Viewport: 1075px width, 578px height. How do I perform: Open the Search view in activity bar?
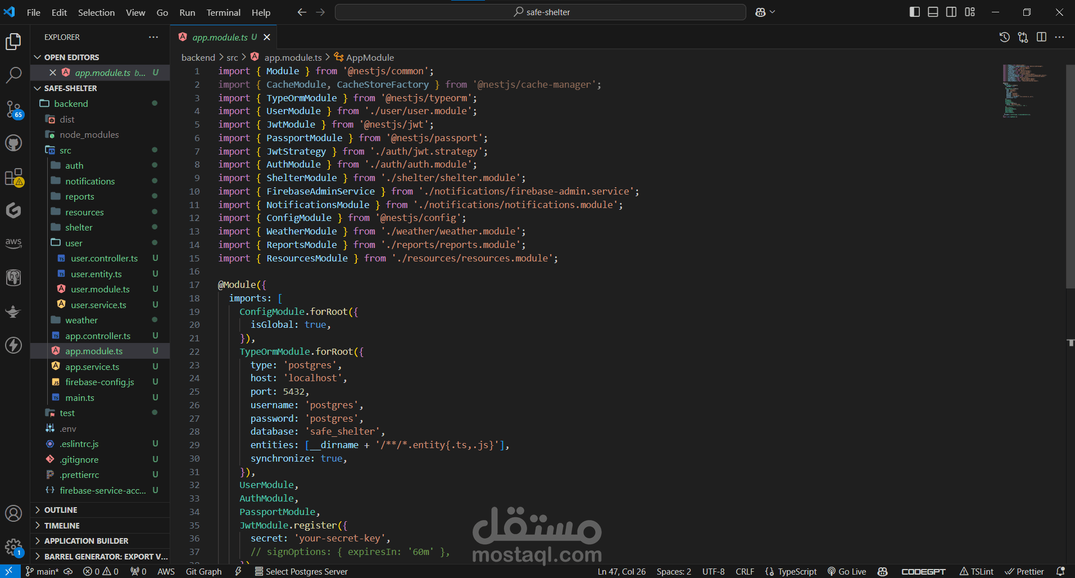(13, 75)
